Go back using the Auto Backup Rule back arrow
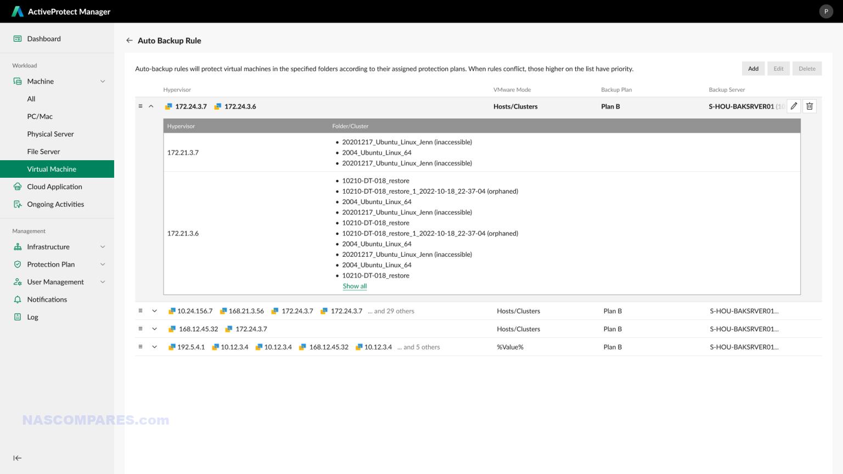Screen dimensions: 843x474 pos(130,40)
